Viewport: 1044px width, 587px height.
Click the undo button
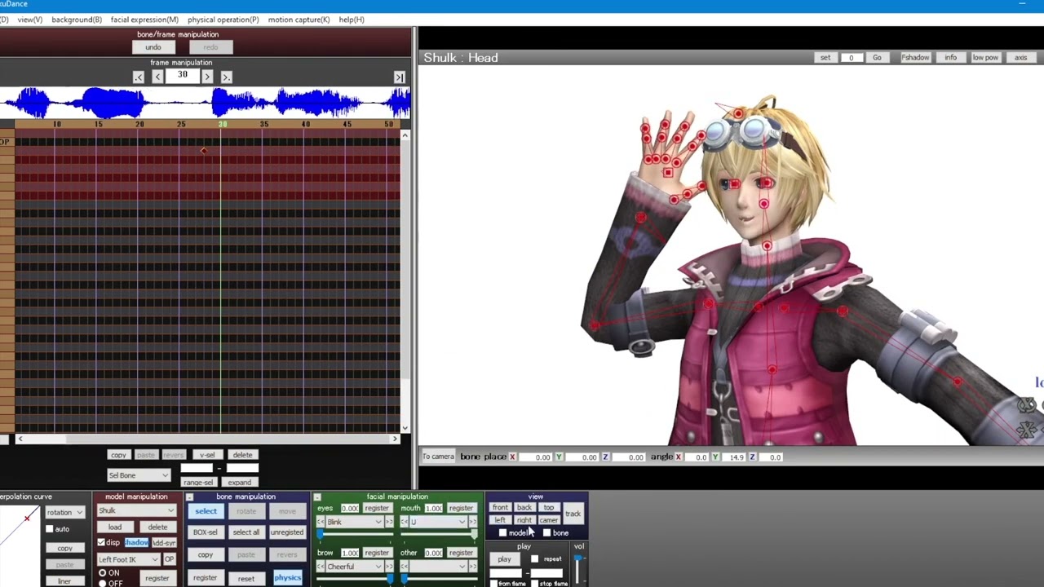[153, 47]
